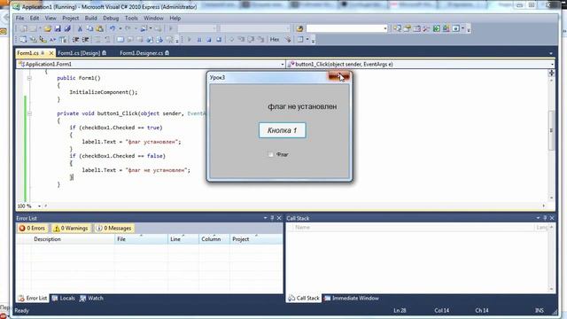This screenshot has width=567, height=319.
Task: Click the green Start Page toolbar icon
Action: [437, 28]
